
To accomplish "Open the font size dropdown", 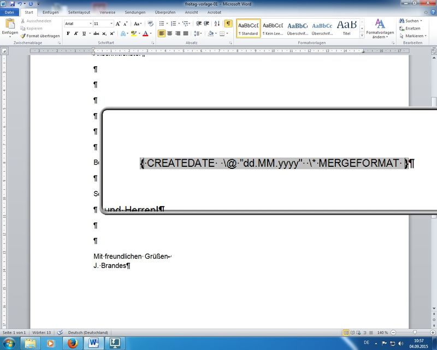I will pyautogui.click(x=111, y=24).
